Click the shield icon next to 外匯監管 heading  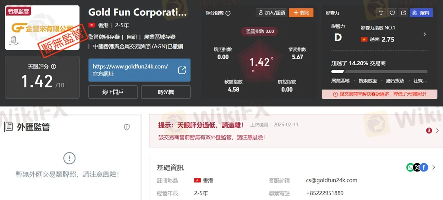pos(127,127)
